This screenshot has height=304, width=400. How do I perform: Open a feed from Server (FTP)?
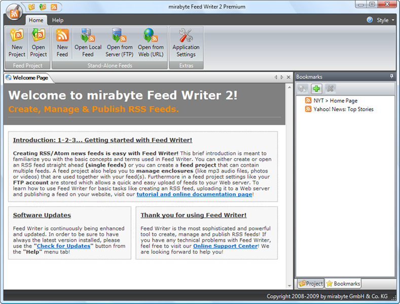[119, 43]
